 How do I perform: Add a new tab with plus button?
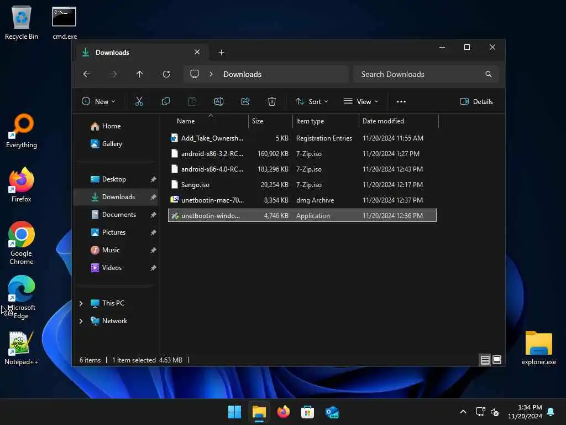click(222, 53)
